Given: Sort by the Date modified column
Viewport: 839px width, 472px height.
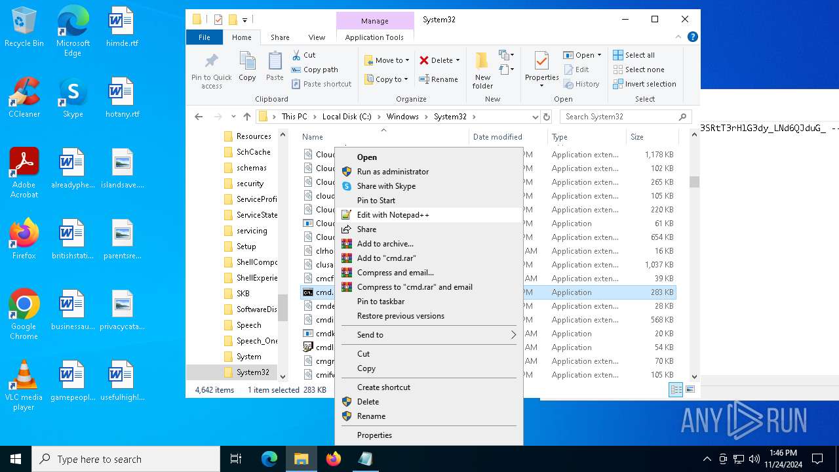Looking at the screenshot, I should click(x=498, y=137).
